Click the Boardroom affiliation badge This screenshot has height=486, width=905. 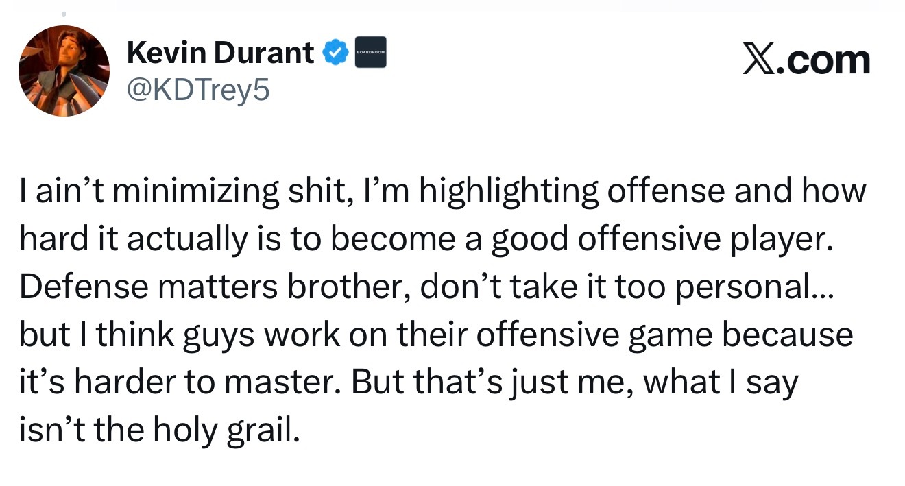point(370,53)
